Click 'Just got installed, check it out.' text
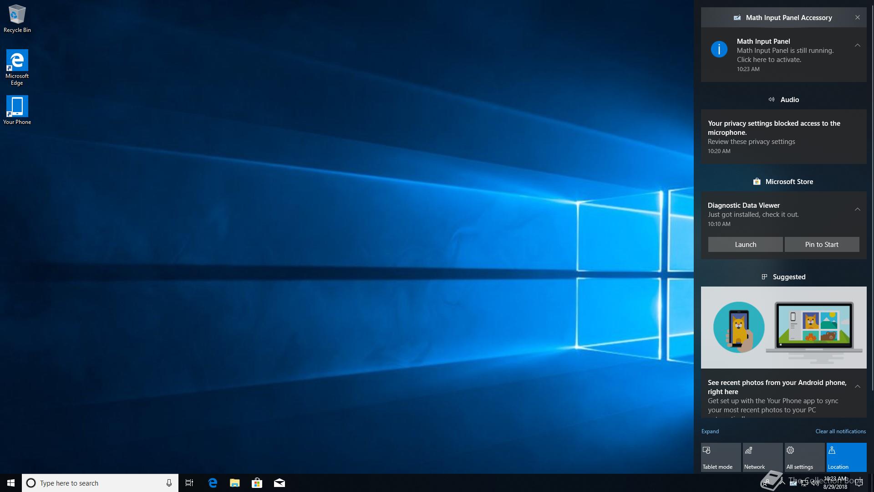This screenshot has height=492, width=874. (x=753, y=215)
